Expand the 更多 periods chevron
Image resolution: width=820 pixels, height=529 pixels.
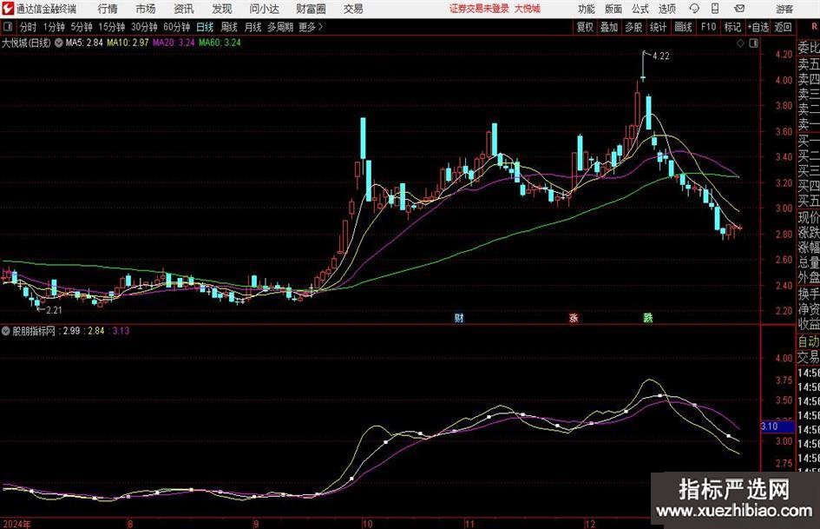[320, 27]
